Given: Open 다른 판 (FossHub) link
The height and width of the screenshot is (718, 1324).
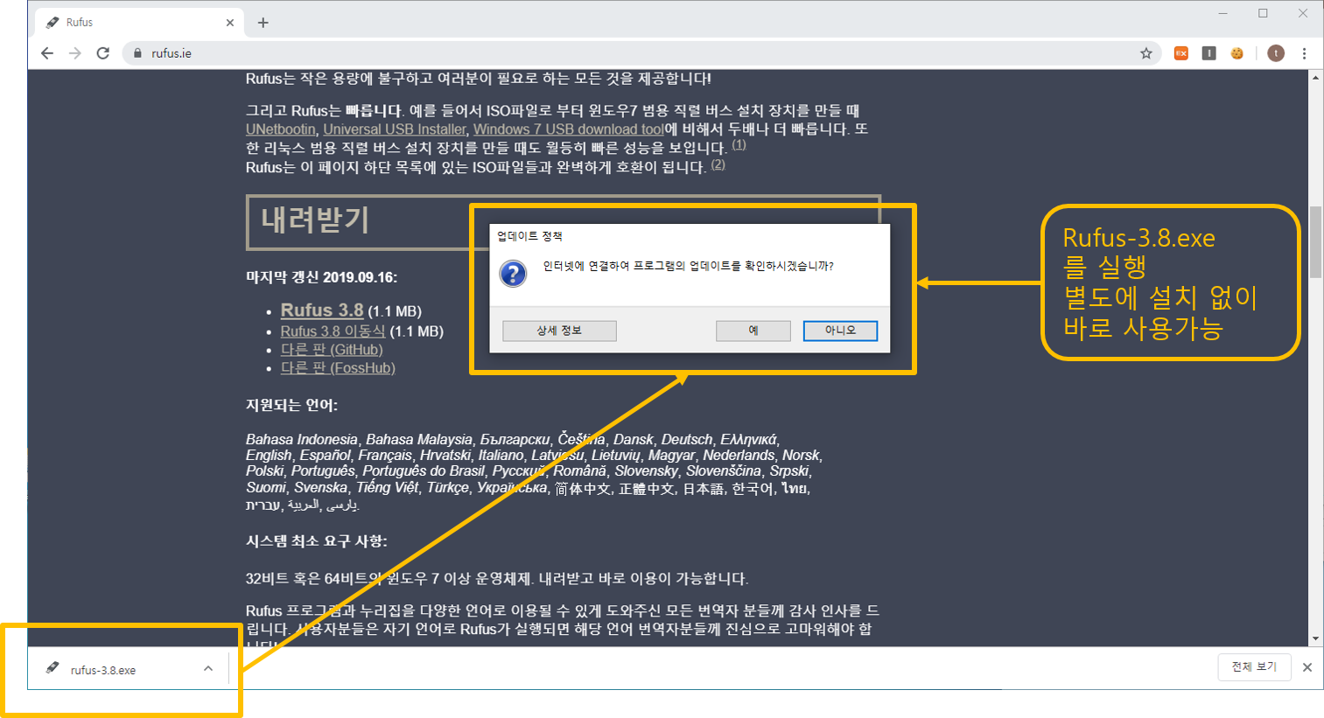Looking at the screenshot, I should (x=338, y=368).
